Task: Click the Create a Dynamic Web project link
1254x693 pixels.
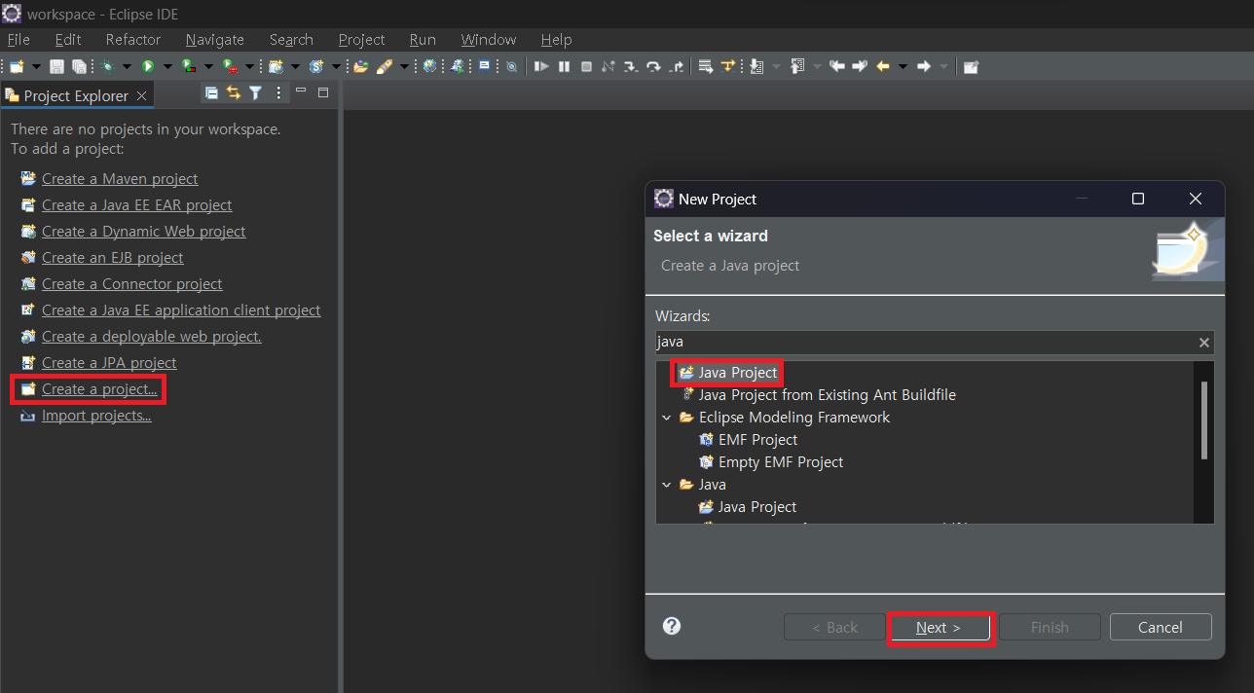Action: coord(144,232)
